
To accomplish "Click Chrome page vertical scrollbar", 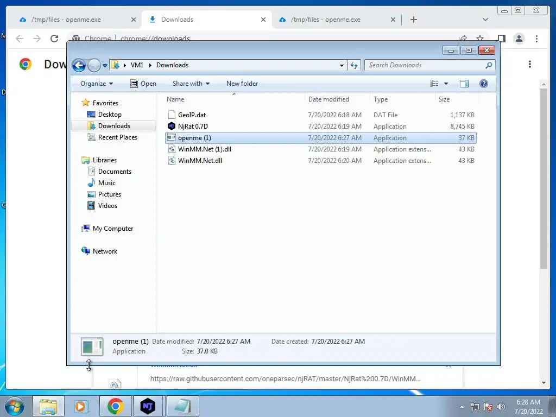I will point(544,178).
